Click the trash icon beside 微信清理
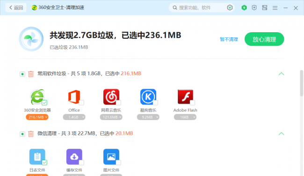This screenshot has width=304, height=176. pos(31,134)
